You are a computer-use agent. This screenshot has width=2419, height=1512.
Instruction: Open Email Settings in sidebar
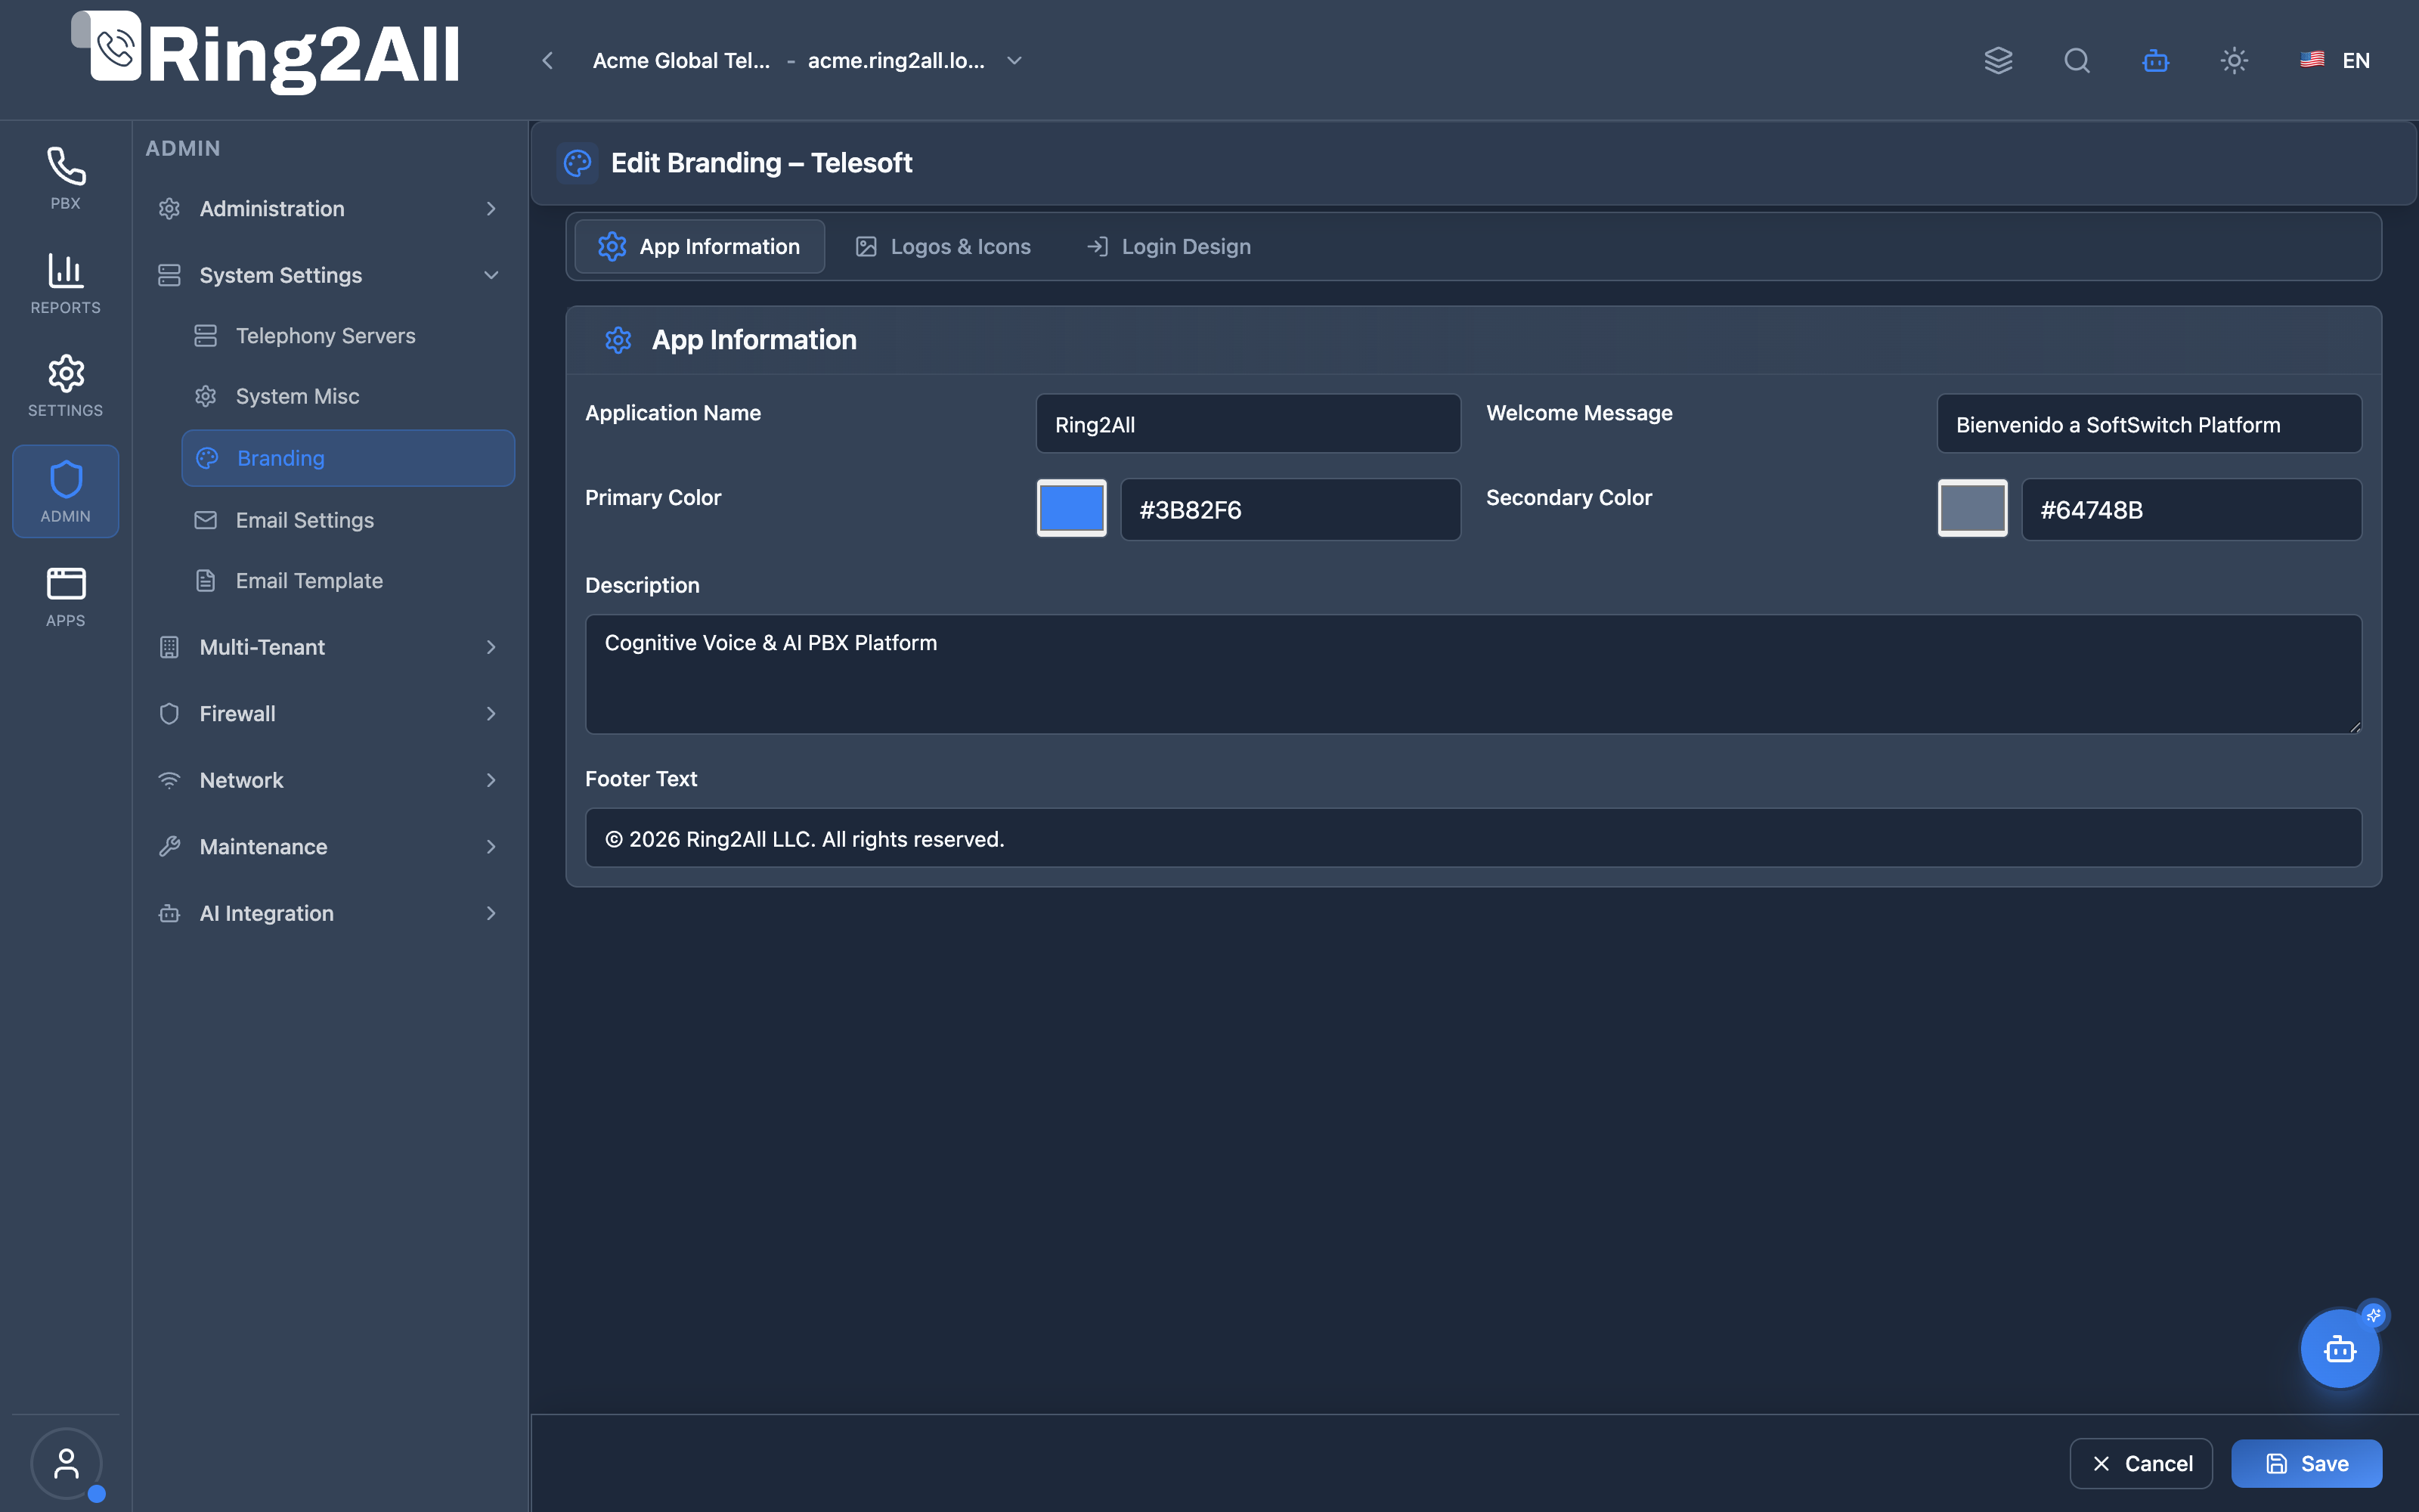point(348,520)
